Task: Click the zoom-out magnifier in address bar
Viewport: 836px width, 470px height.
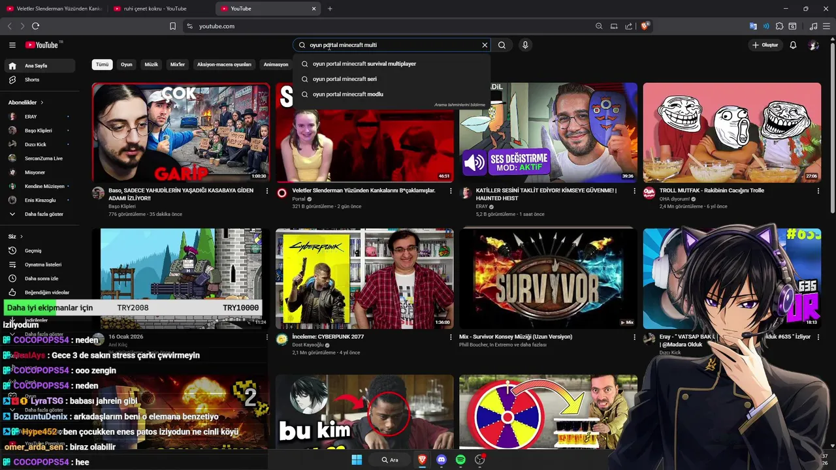Action: coord(599,26)
